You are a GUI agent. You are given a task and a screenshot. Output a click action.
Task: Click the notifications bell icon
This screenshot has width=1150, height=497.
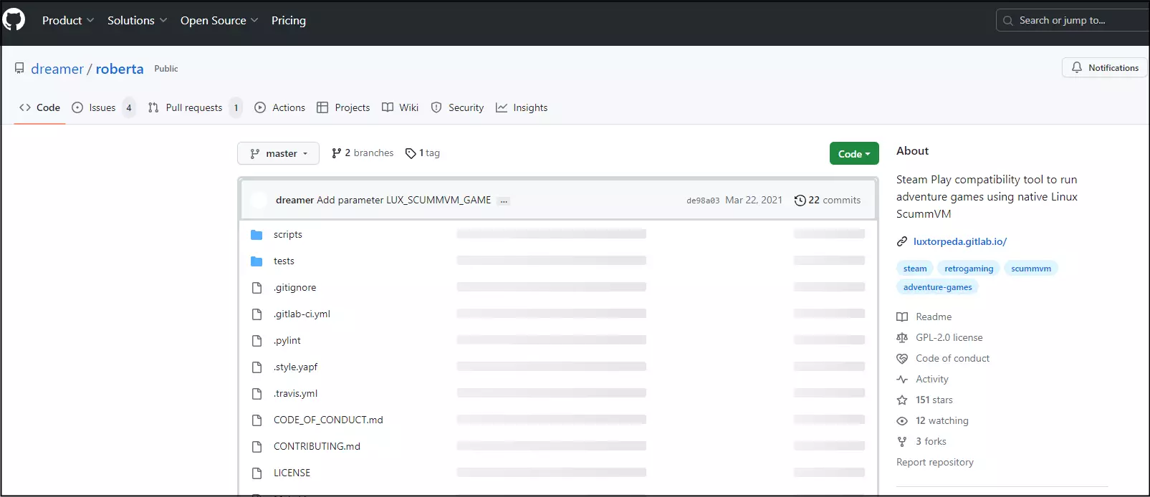(1076, 67)
